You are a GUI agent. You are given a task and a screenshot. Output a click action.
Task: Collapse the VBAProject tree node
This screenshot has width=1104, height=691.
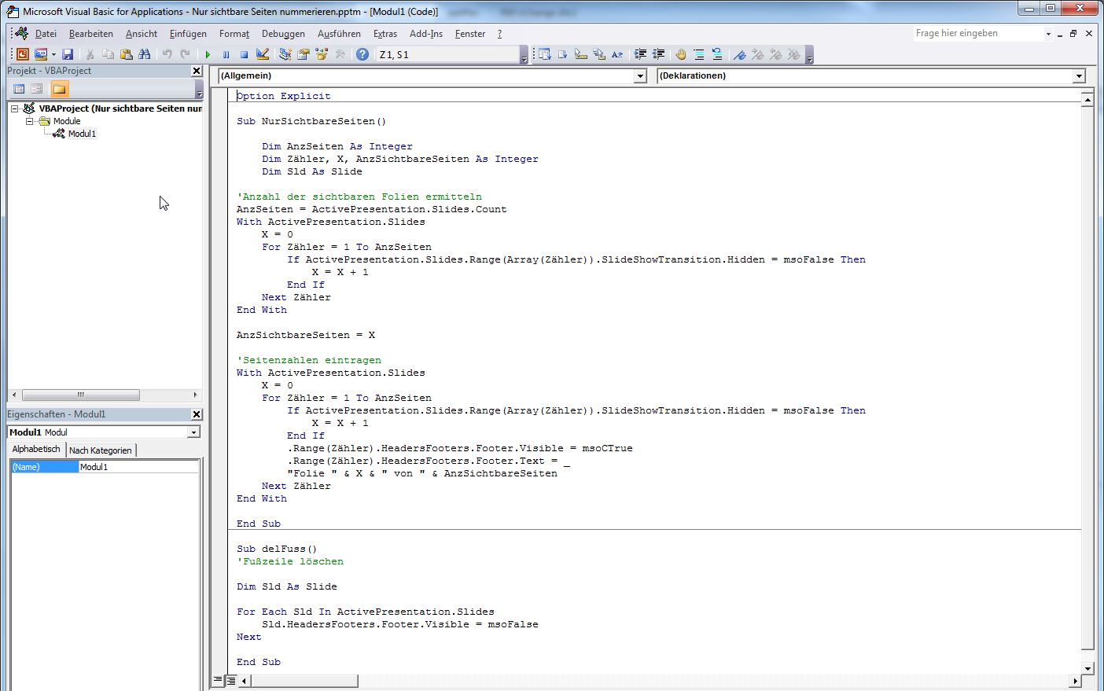tap(14, 108)
